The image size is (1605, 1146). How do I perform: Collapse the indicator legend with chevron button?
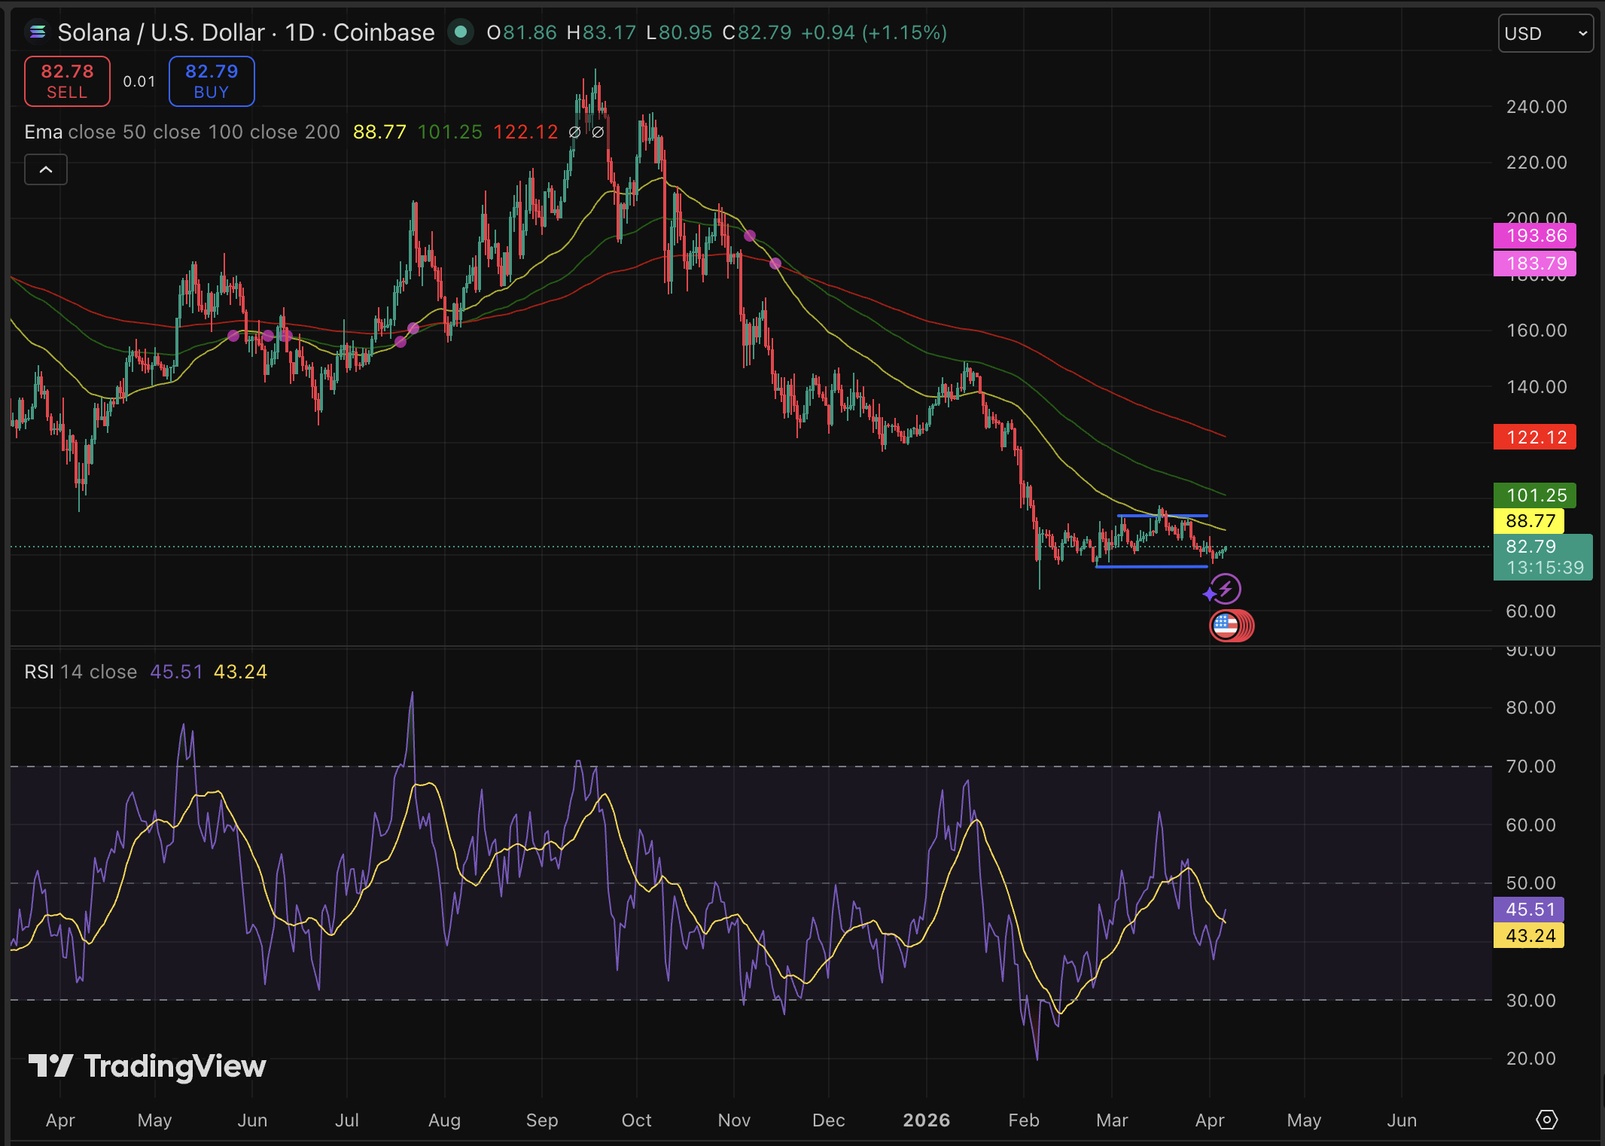click(x=46, y=169)
